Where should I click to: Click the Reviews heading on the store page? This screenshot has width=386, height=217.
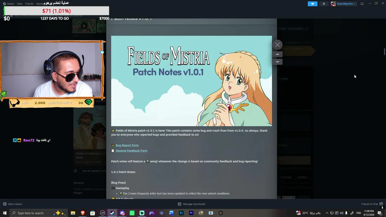(x=79, y=183)
